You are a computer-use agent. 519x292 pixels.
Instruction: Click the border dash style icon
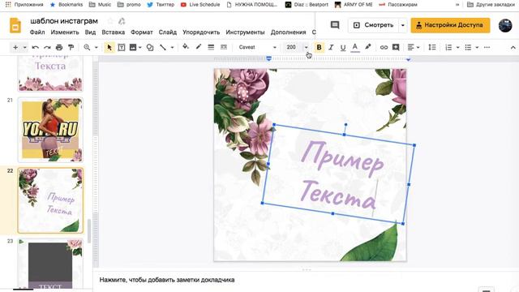point(224,47)
